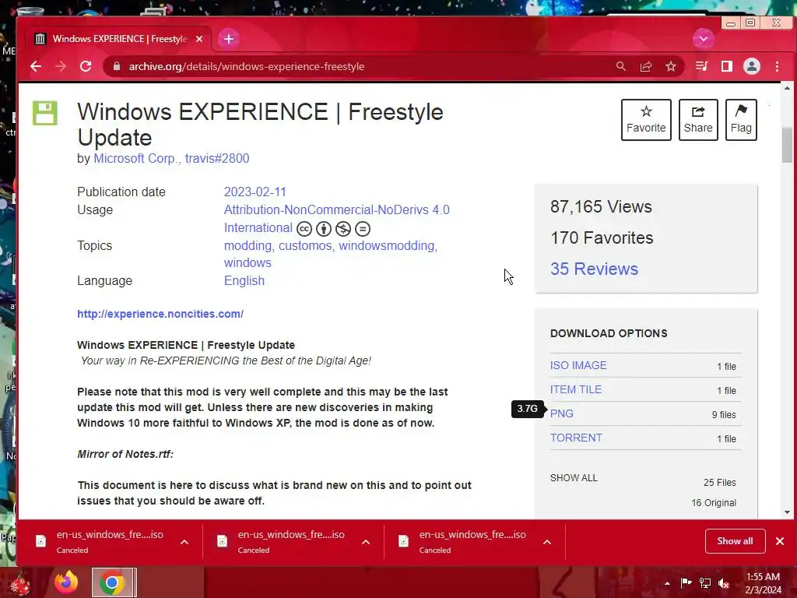This screenshot has width=797, height=598.
Task: Flag this archive item
Action: 741,120
